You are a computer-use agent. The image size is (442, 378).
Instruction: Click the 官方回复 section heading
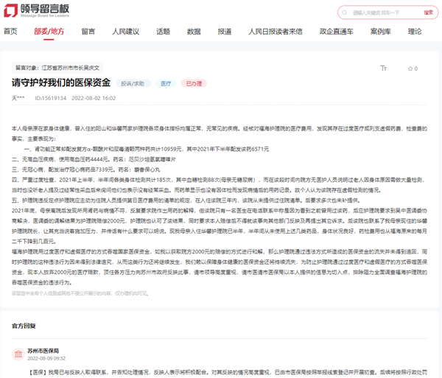[24, 326]
